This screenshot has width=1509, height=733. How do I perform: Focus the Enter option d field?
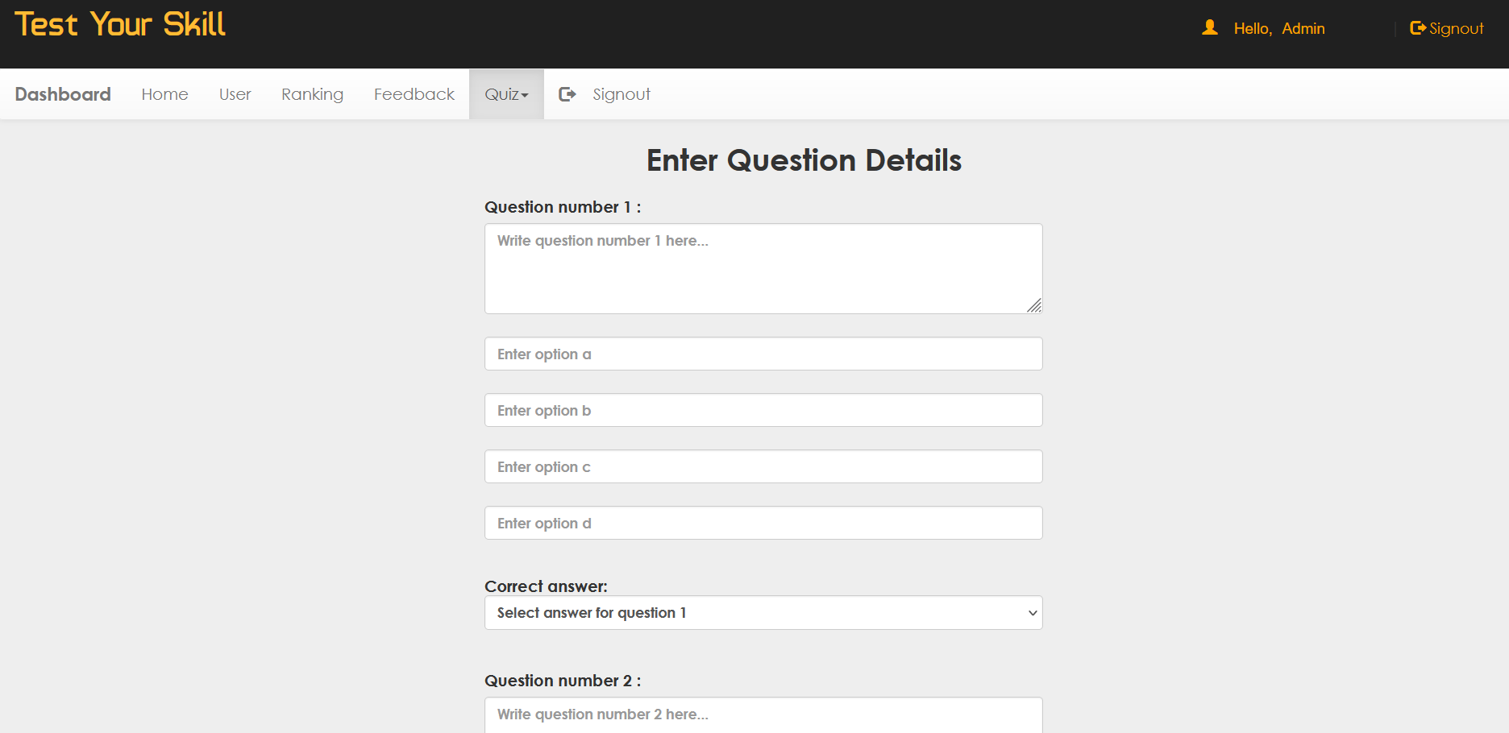click(x=763, y=524)
